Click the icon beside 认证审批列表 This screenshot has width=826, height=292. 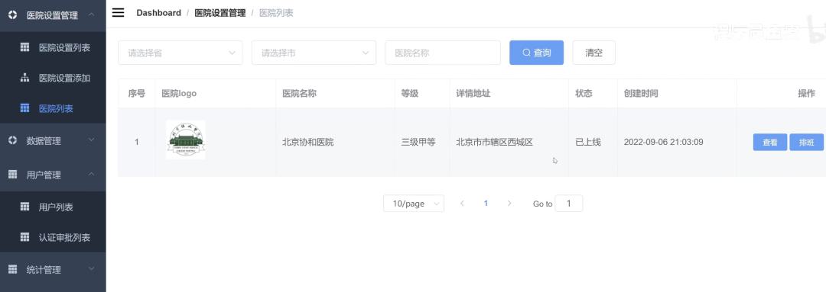pos(24,237)
